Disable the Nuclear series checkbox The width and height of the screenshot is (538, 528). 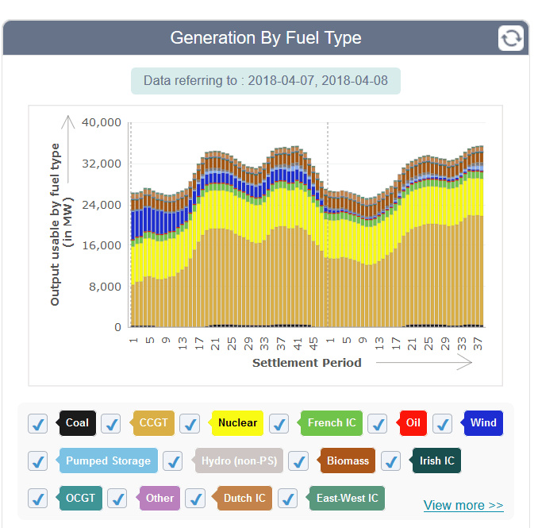190,424
